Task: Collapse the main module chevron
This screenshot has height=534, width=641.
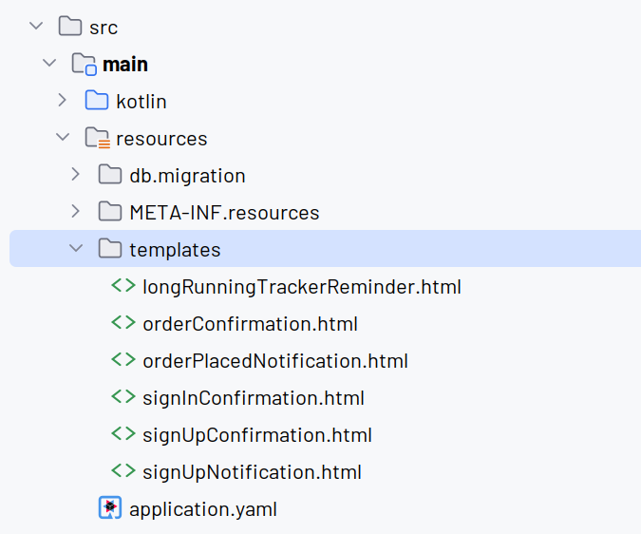Action: click(x=49, y=63)
